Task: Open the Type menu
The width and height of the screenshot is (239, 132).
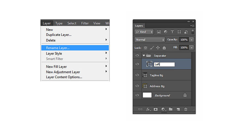Action: [x=59, y=23]
